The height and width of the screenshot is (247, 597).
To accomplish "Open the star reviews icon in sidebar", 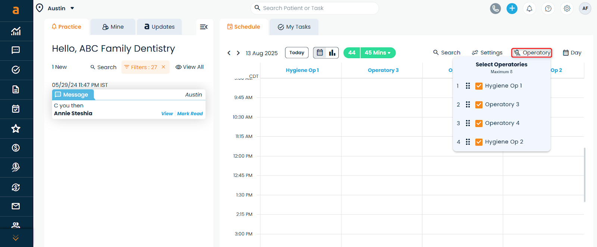I will (16, 129).
